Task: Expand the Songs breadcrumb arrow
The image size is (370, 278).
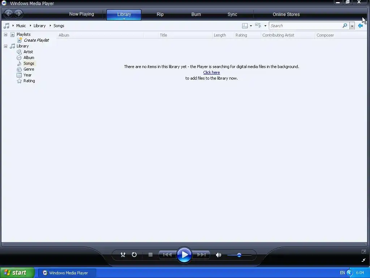Action: pos(50,26)
